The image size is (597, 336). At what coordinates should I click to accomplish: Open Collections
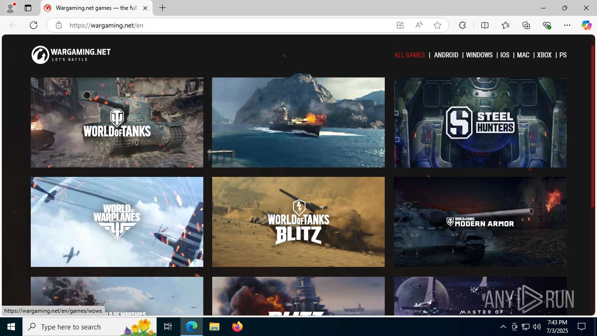click(526, 25)
